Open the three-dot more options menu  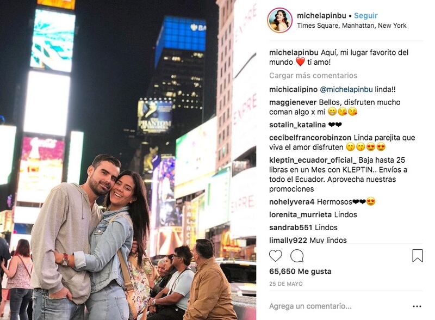pyautogui.click(x=417, y=306)
